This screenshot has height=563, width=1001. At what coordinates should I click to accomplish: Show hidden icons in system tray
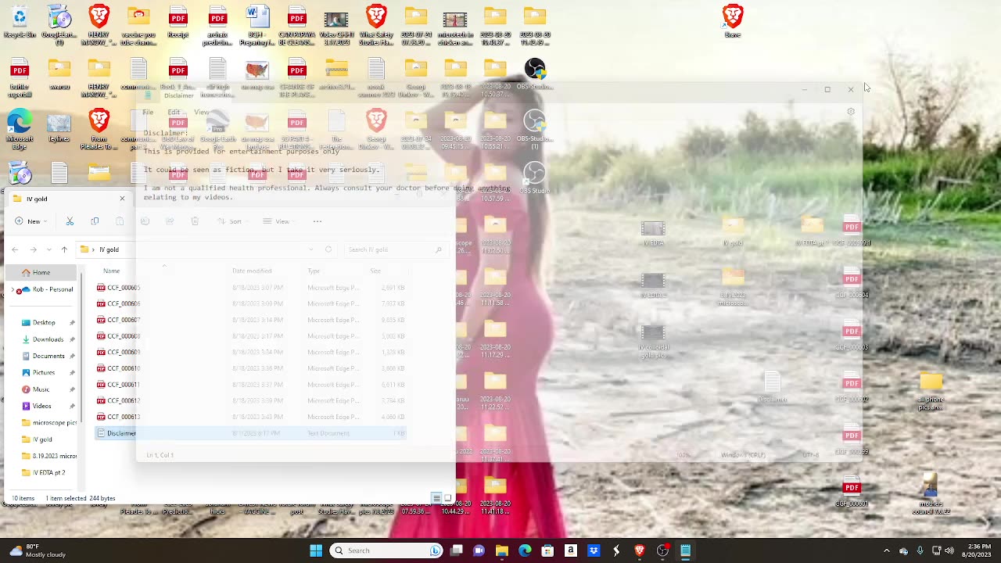coord(886,550)
